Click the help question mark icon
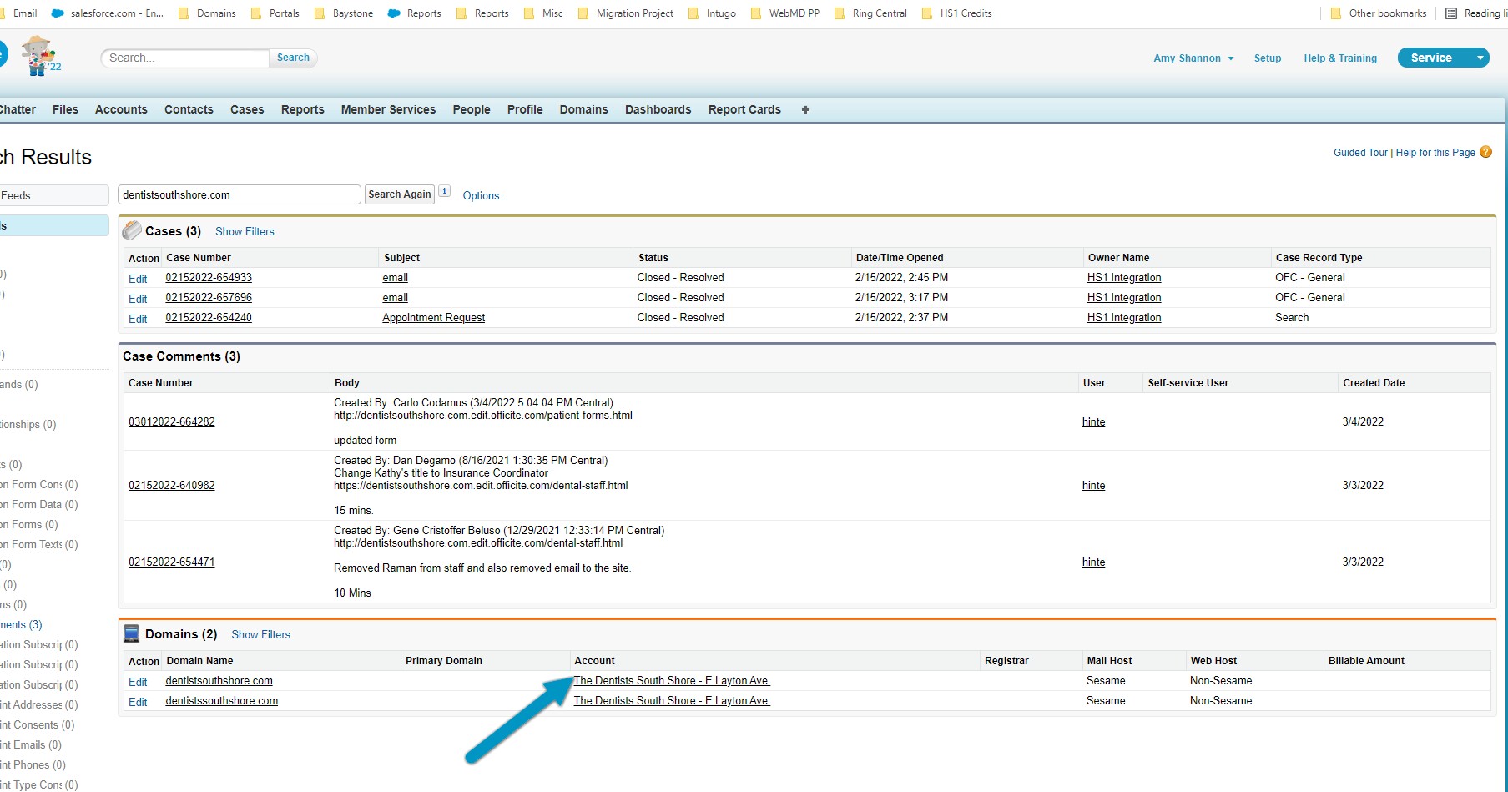 [x=1485, y=152]
